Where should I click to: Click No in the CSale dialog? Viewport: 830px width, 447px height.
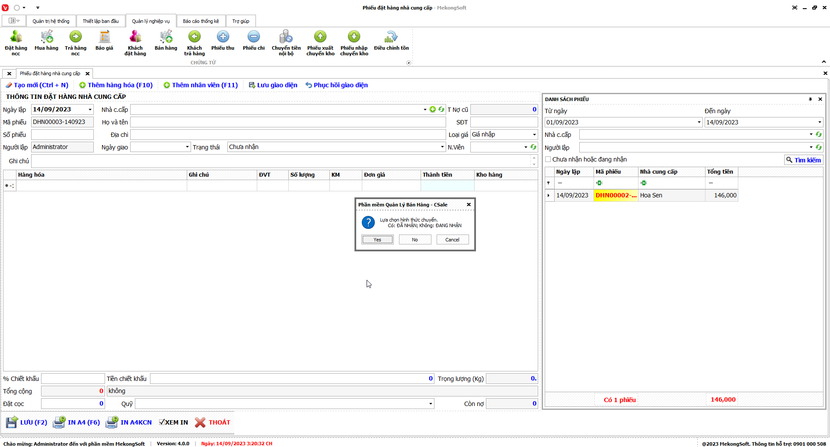415,240
